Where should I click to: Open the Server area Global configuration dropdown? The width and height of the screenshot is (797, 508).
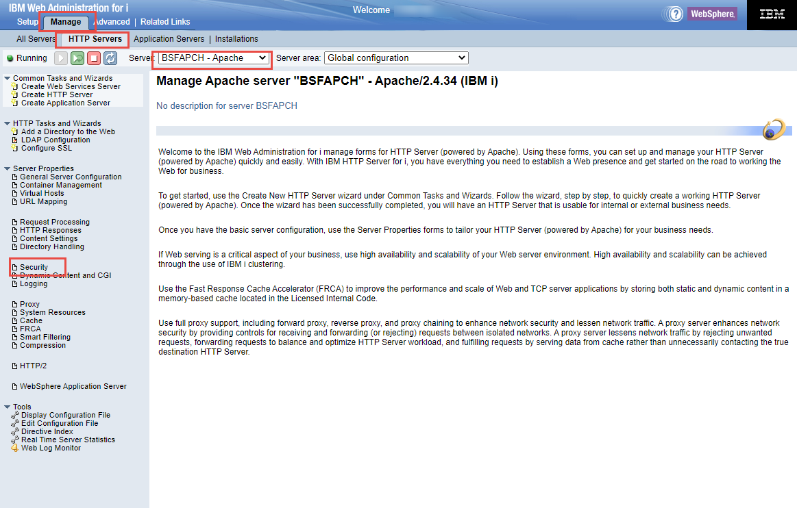coord(396,58)
